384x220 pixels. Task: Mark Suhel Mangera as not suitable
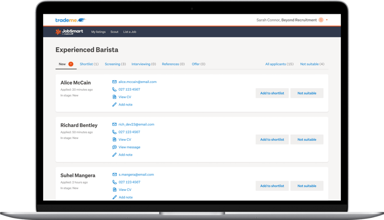pyautogui.click(x=307, y=186)
